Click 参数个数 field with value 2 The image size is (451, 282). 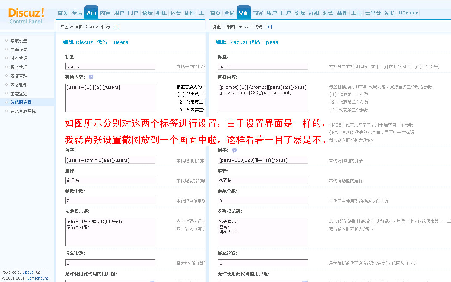click(x=110, y=201)
